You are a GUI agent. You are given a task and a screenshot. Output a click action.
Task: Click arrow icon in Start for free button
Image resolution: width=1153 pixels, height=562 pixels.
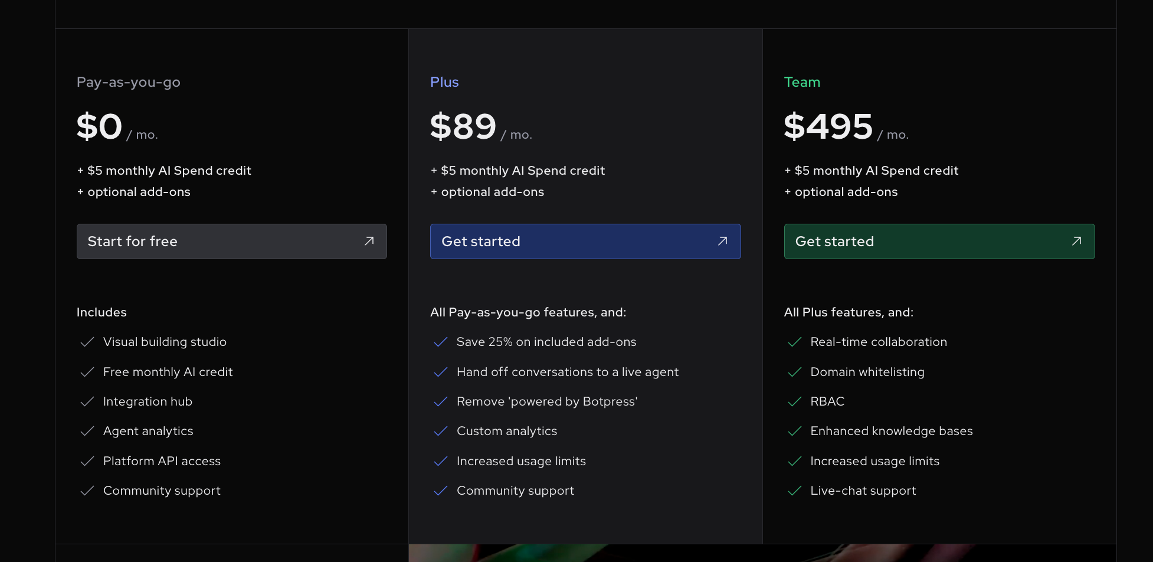point(369,241)
